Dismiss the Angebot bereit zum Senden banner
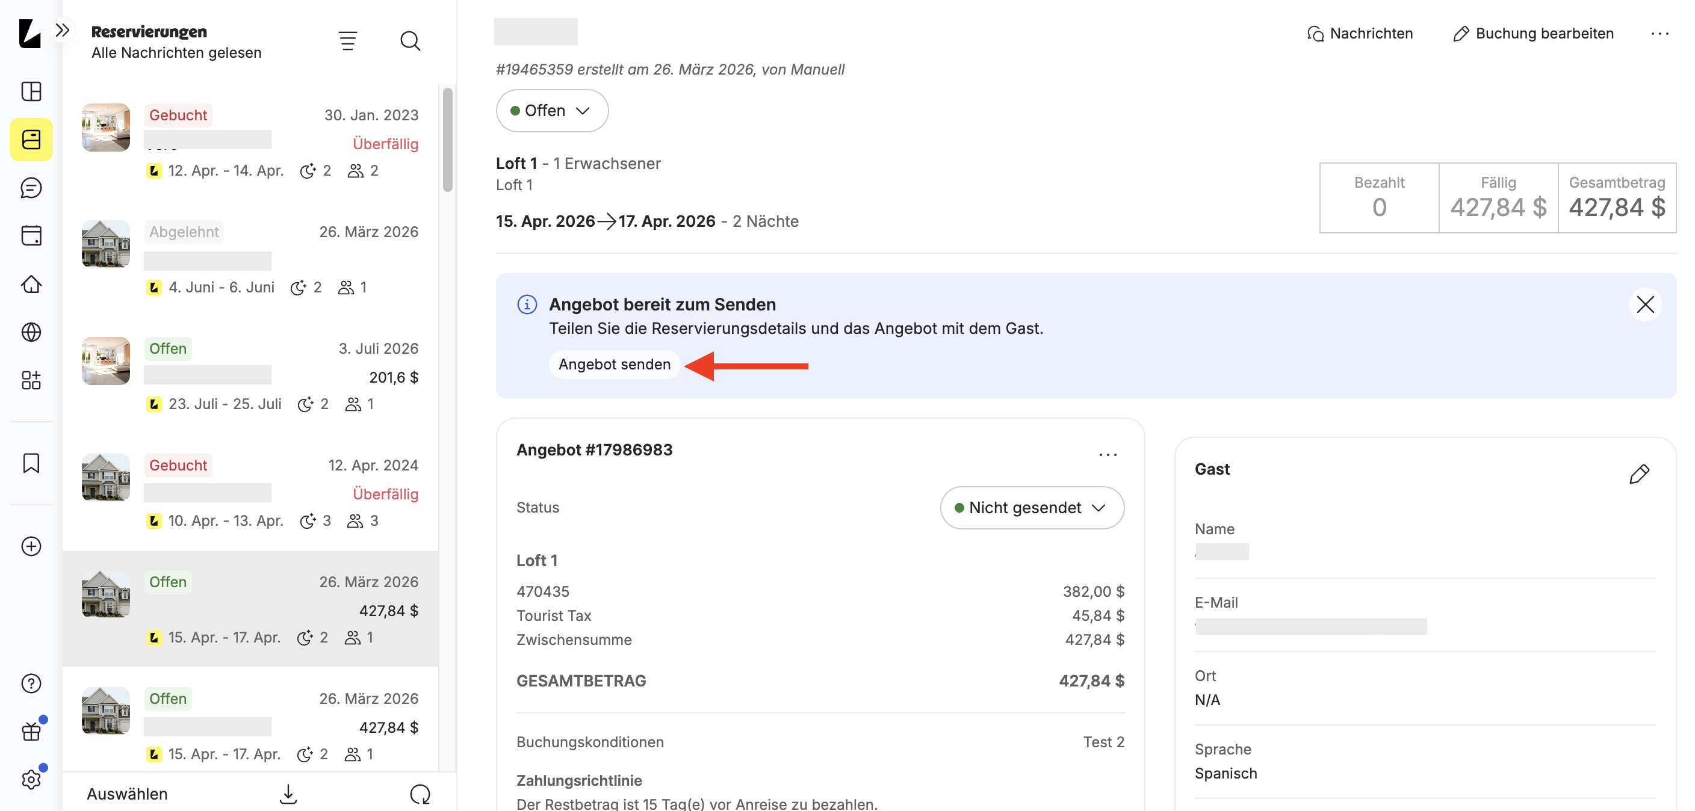Image resolution: width=1695 pixels, height=811 pixels. coord(1645,304)
